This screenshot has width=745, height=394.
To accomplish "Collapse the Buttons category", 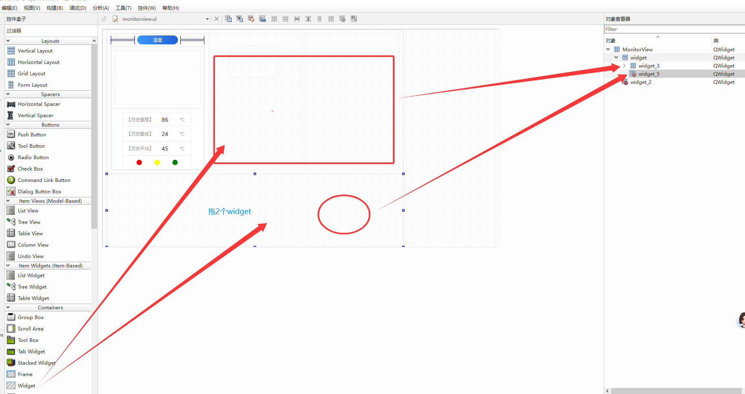I will click(8, 125).
